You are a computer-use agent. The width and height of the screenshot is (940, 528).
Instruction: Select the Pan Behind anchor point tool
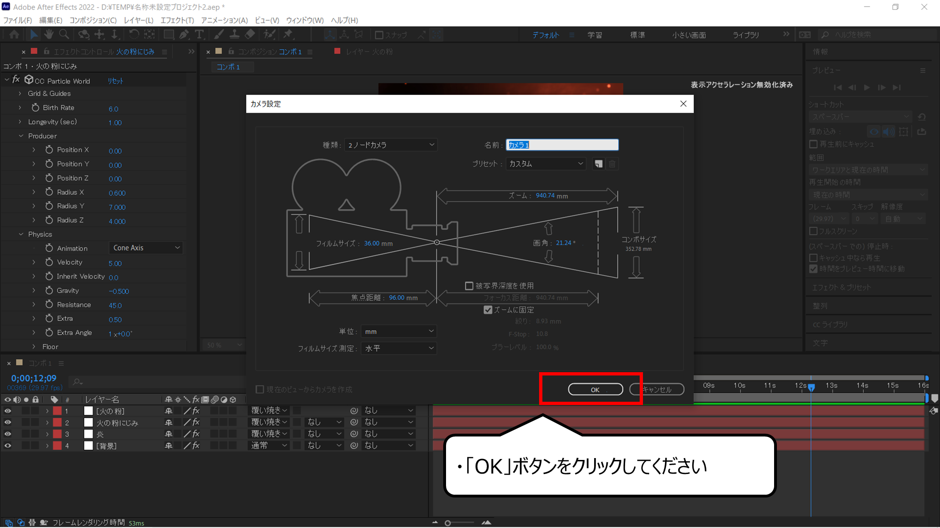[149, 34]
